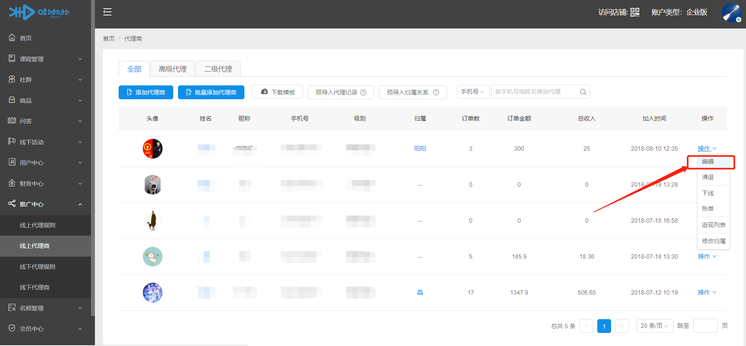Switch to the 二级代理 tab
Viewport: 746px width, 346px height.
click(218, 69)
